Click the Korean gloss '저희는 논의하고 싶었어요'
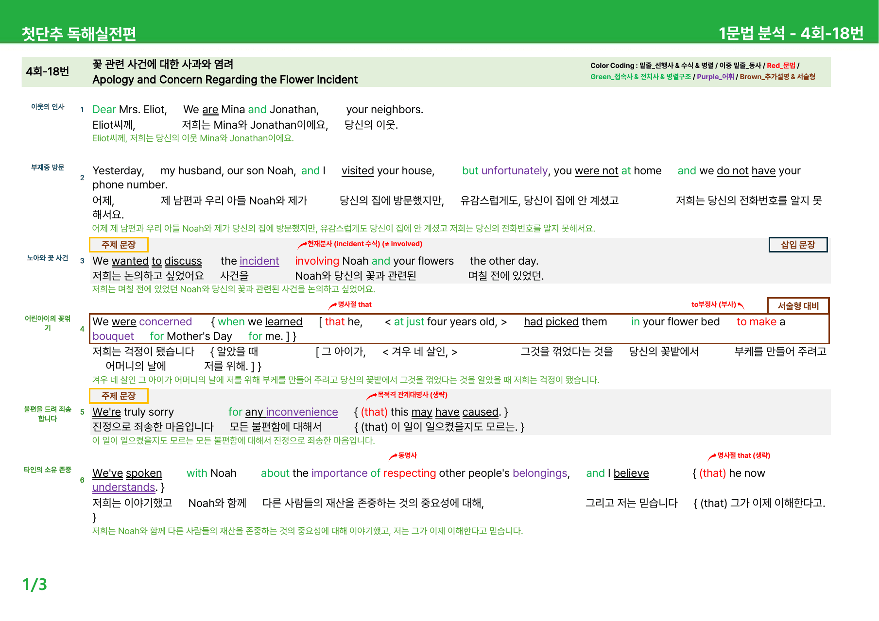 (148, 276)
